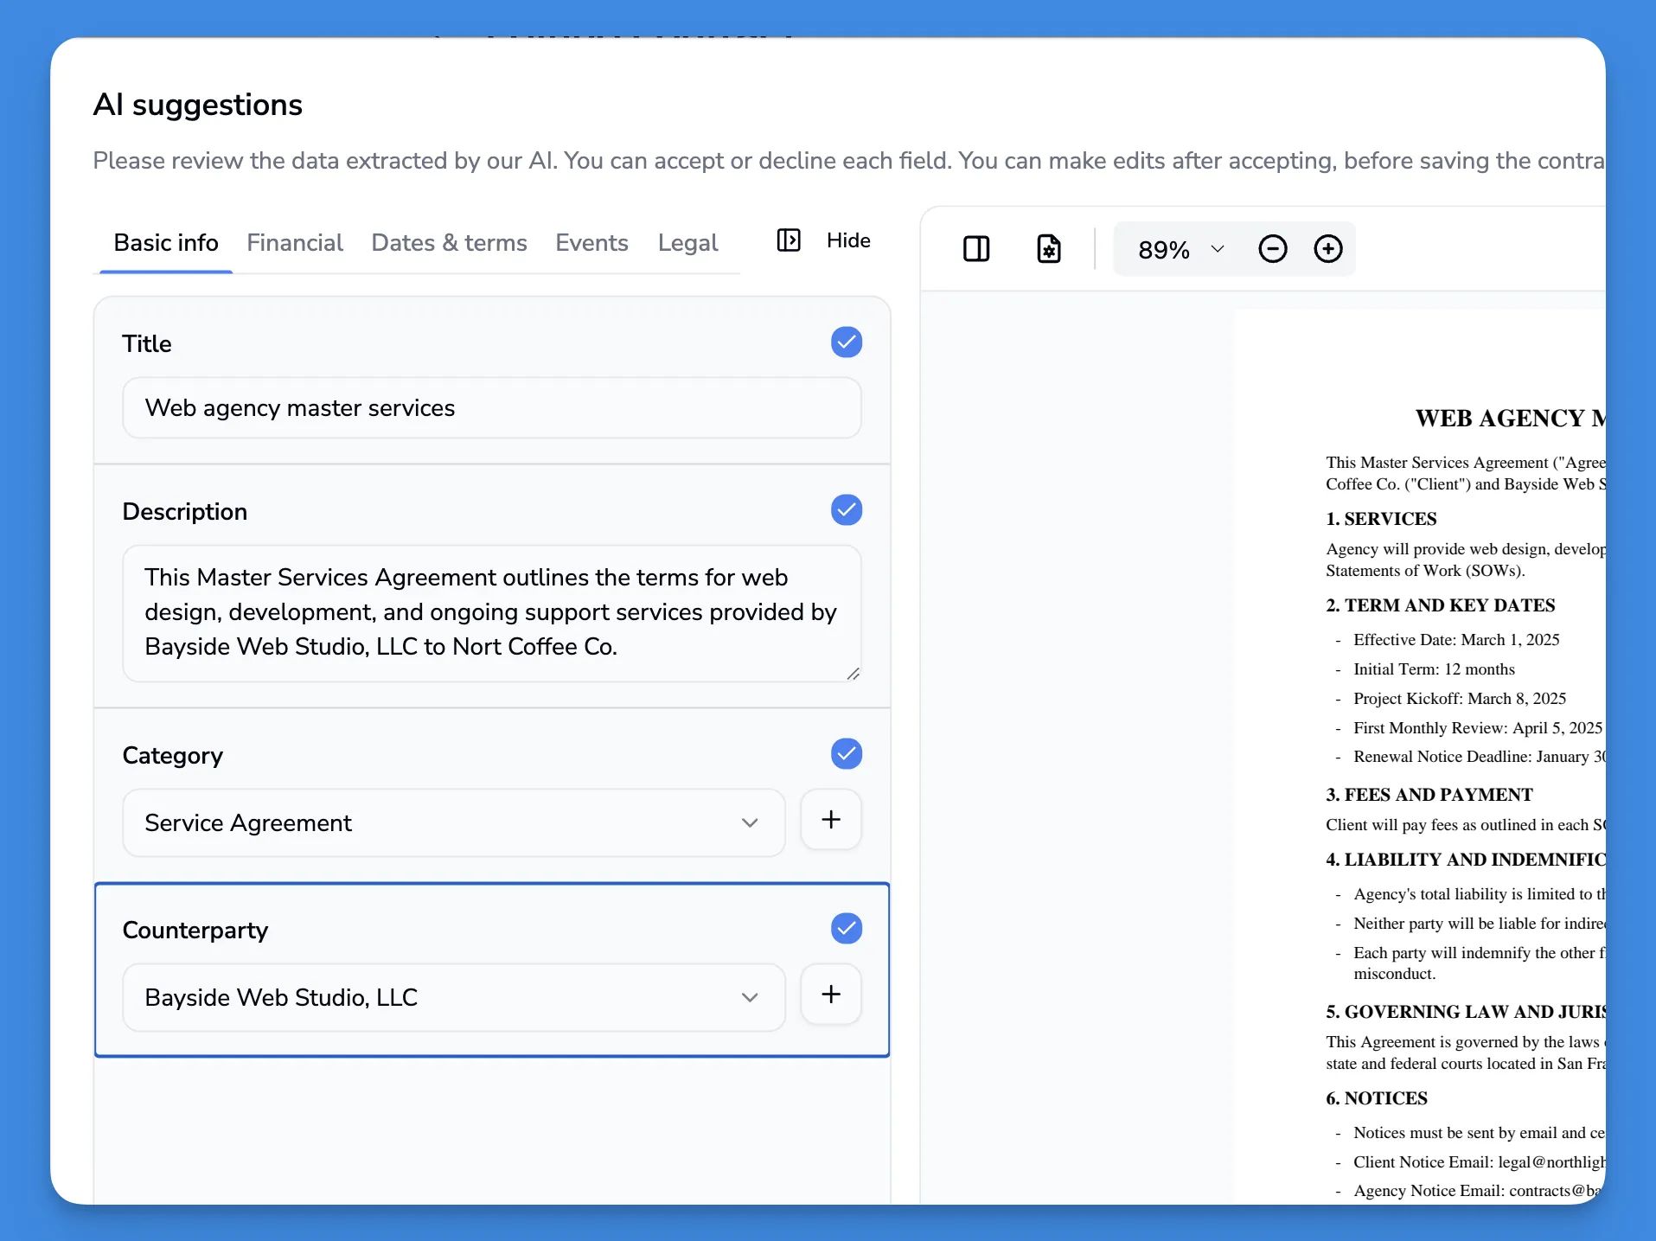Collapse the panel using the side-panel icon
This screenshot has height=1241, width=1656.
click(x=788, y=241)
